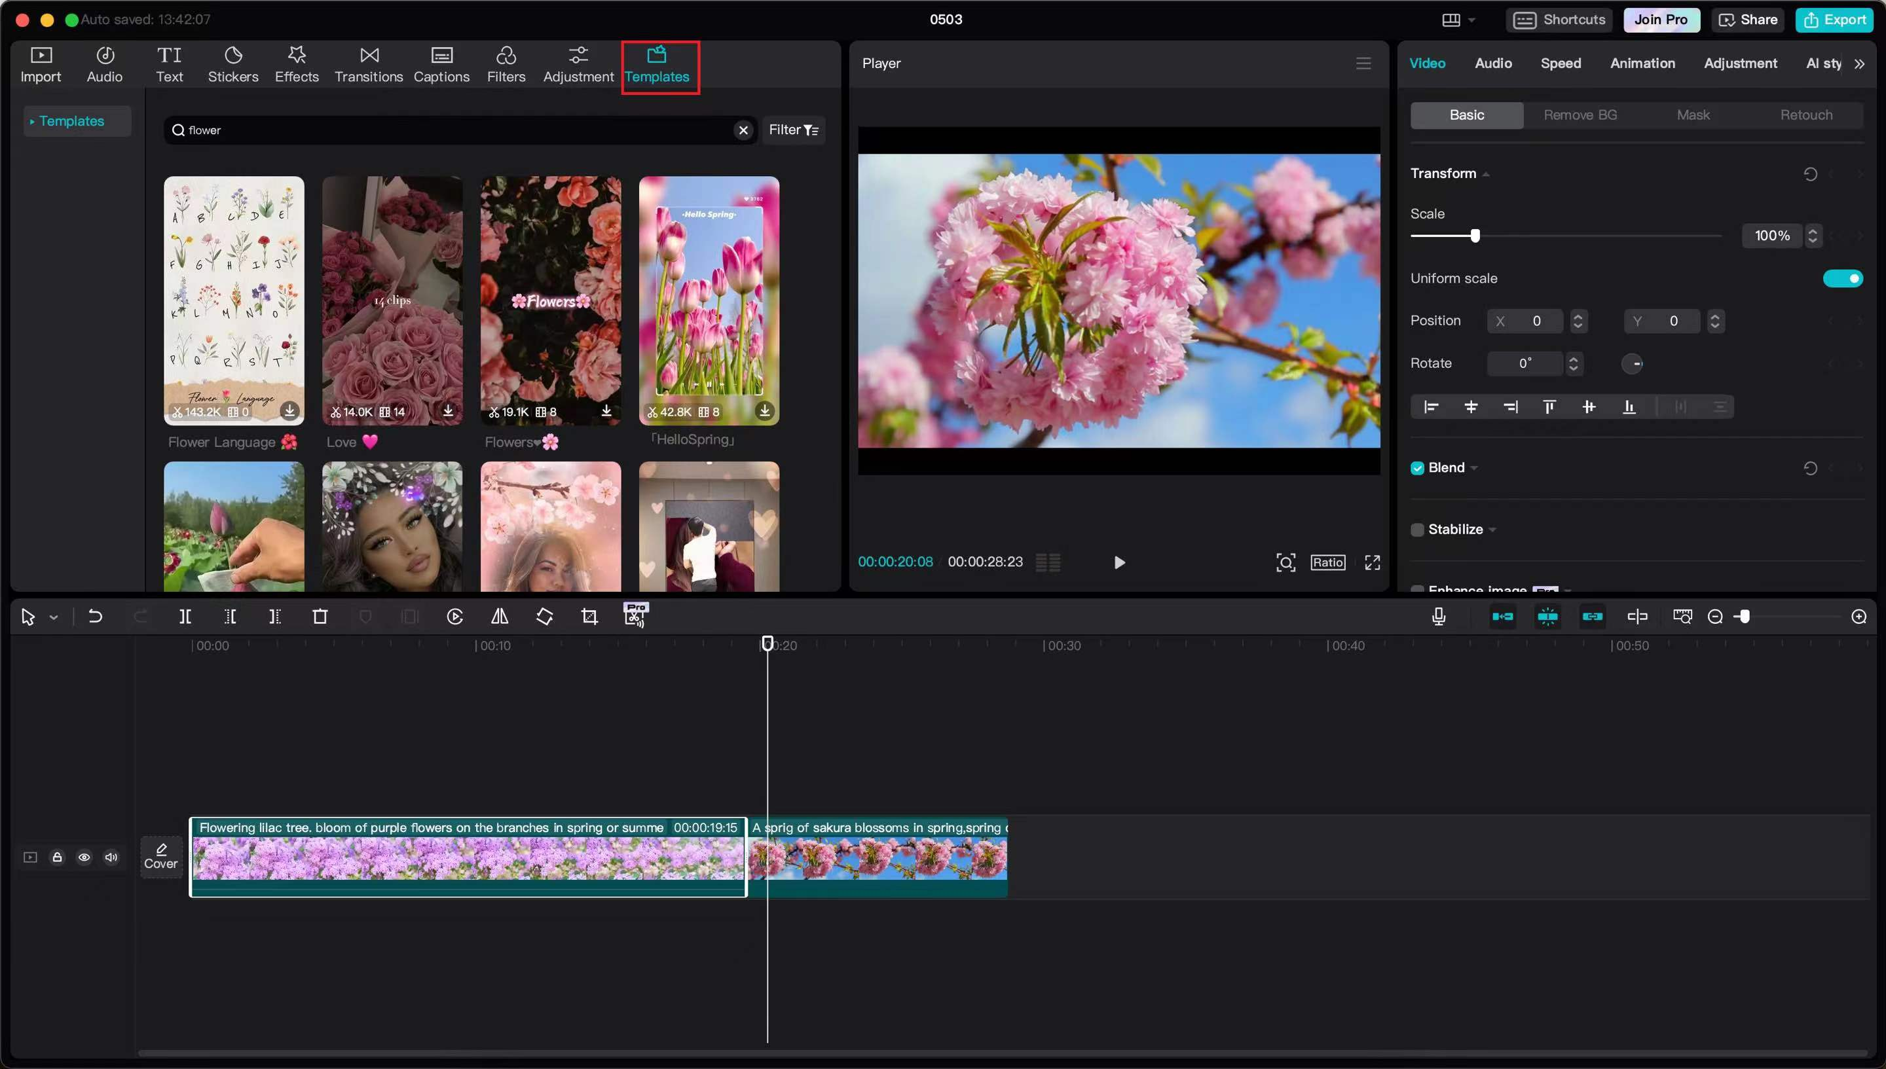Viewport: 1886px width, 1069px height.
Task: Click the Ratio button in Player
Action: point(1327,562)
